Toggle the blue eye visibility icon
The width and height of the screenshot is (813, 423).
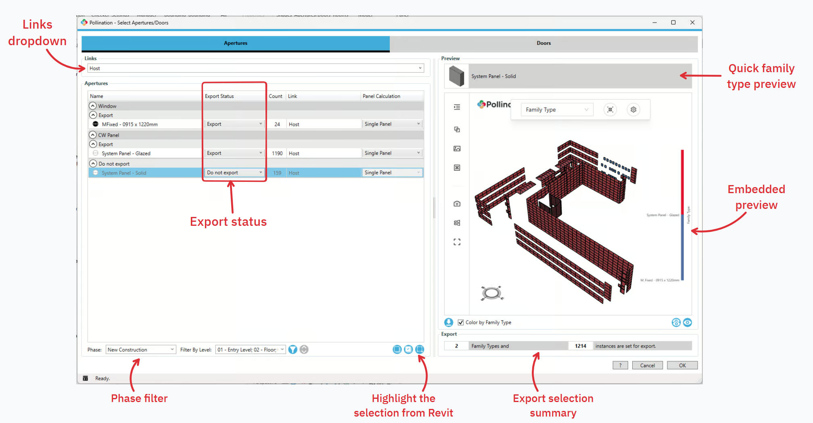click(x=688, y=323)
